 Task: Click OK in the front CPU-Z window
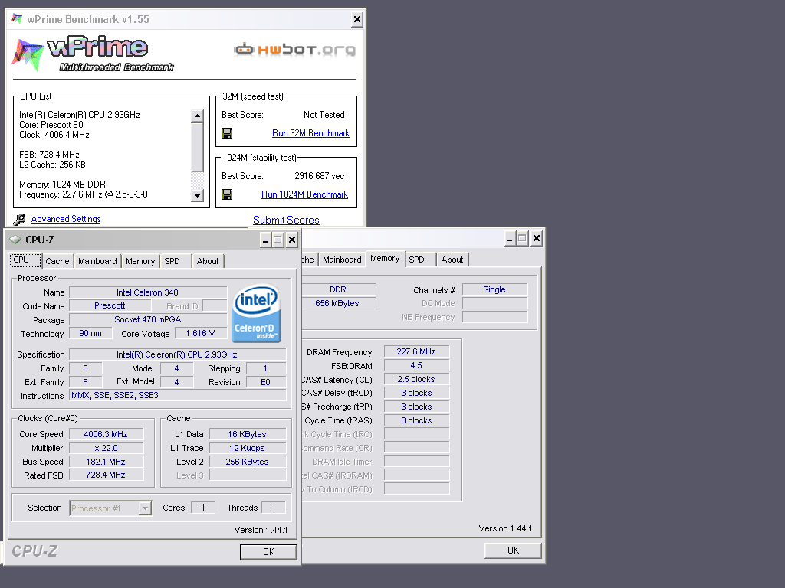pos(268,551)
